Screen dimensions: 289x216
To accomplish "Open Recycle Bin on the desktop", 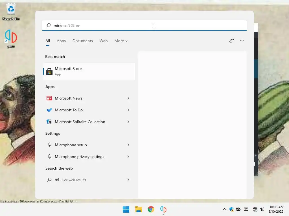I will click(x=11, y=12).
